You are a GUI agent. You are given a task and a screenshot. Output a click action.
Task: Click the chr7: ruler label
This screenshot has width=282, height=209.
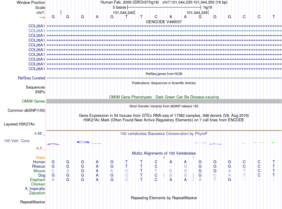(41, 12)
